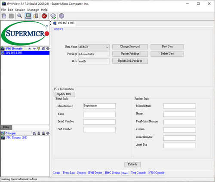
Task: Click the 'Loading Users Information done' status text
Action: click(x=19, y=179)
